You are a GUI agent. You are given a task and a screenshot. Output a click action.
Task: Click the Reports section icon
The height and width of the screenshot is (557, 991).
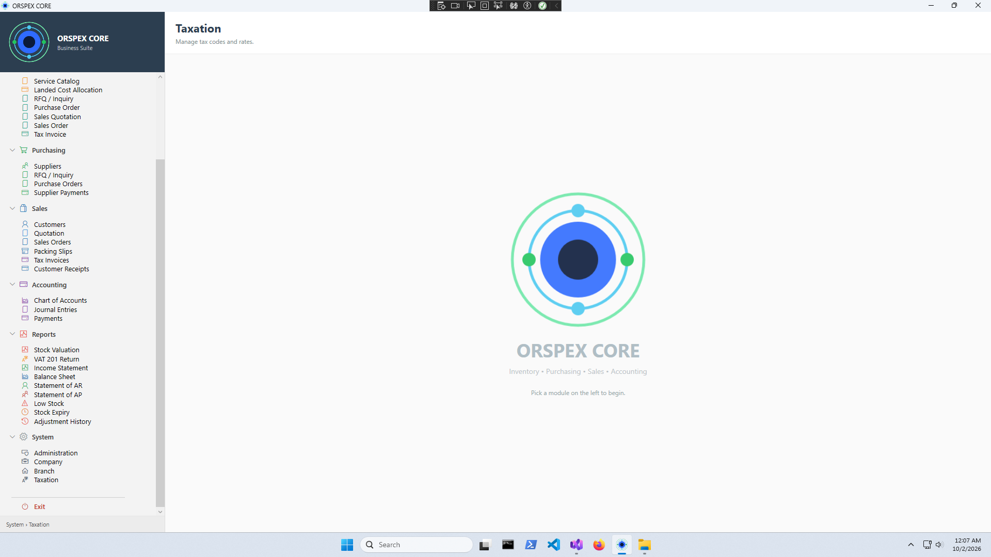pos(23,334)
